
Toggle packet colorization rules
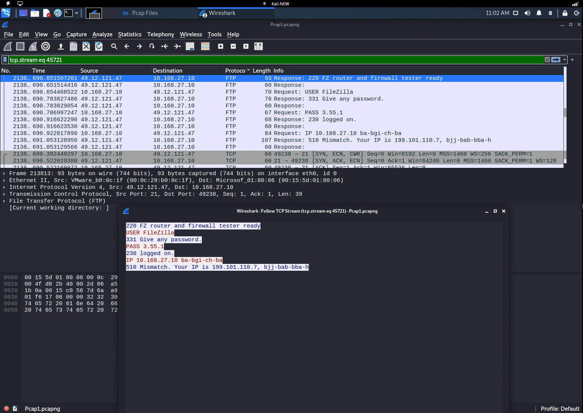point(205,46)
